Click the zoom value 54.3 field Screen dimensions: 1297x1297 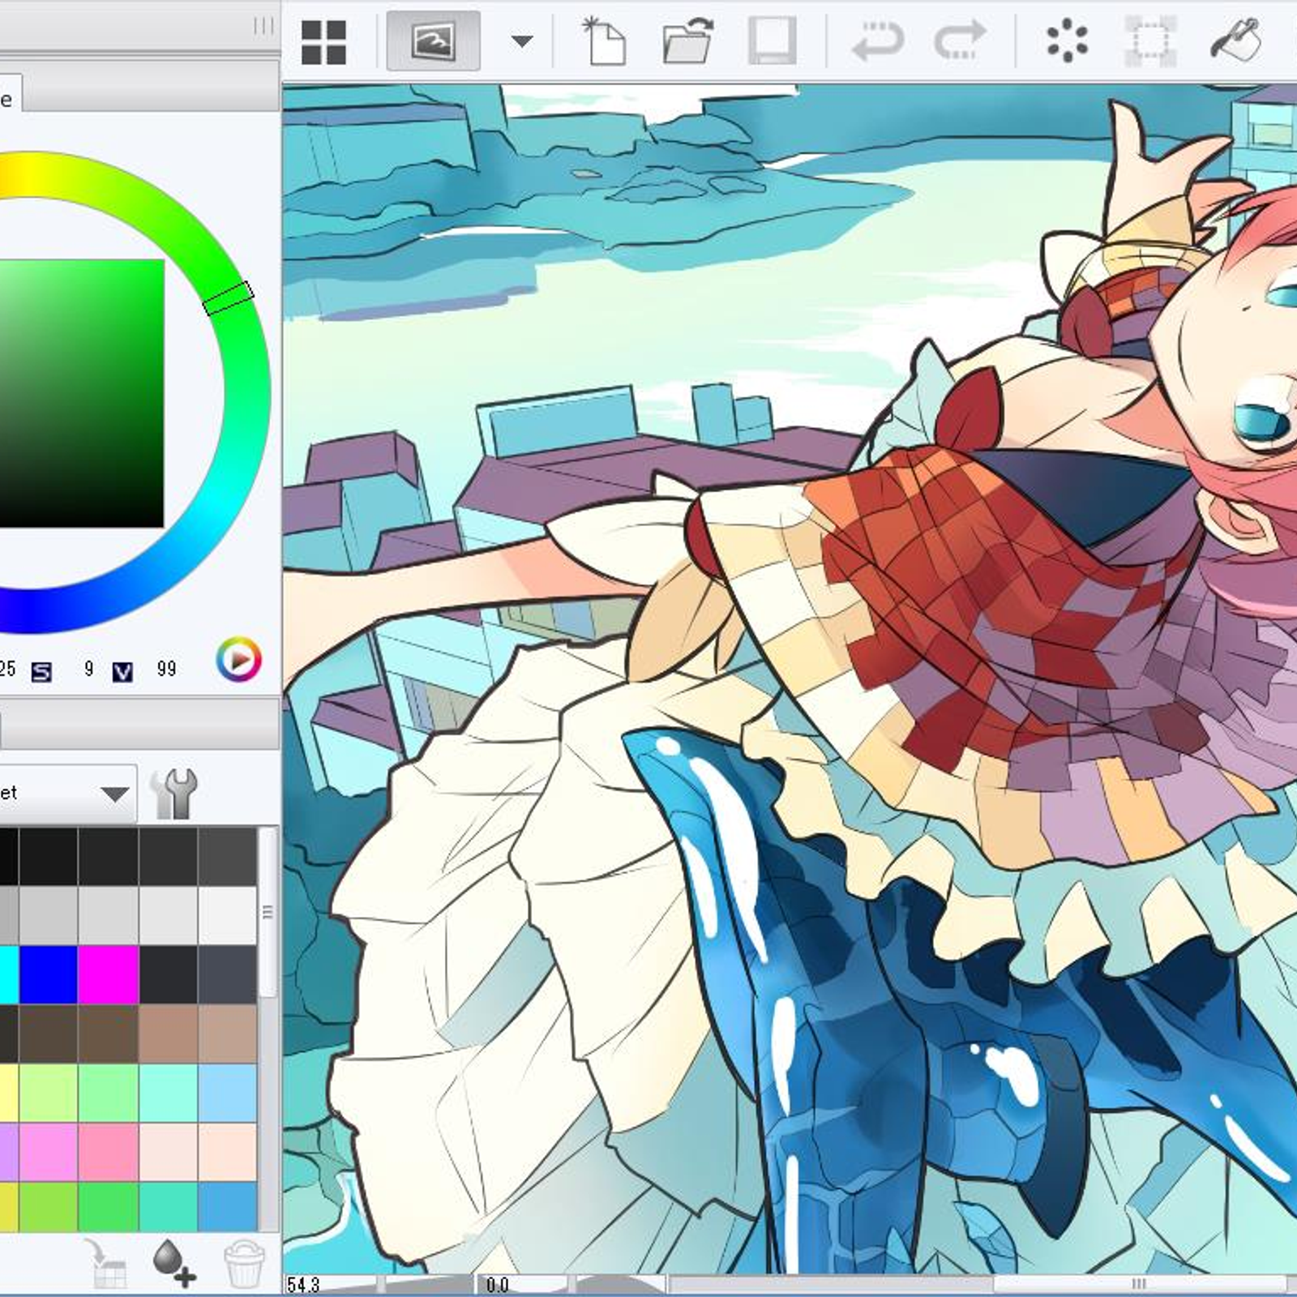pyautogui.click(x=304, y=1285)
